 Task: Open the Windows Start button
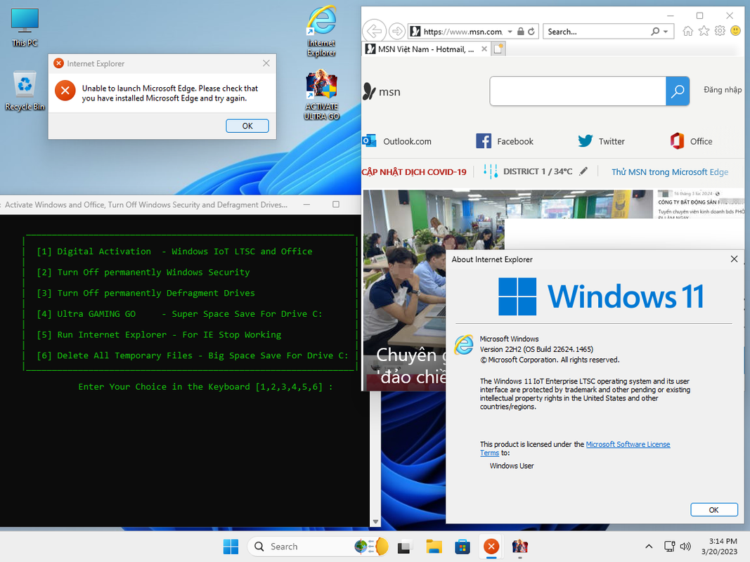[x=231, y=547]
